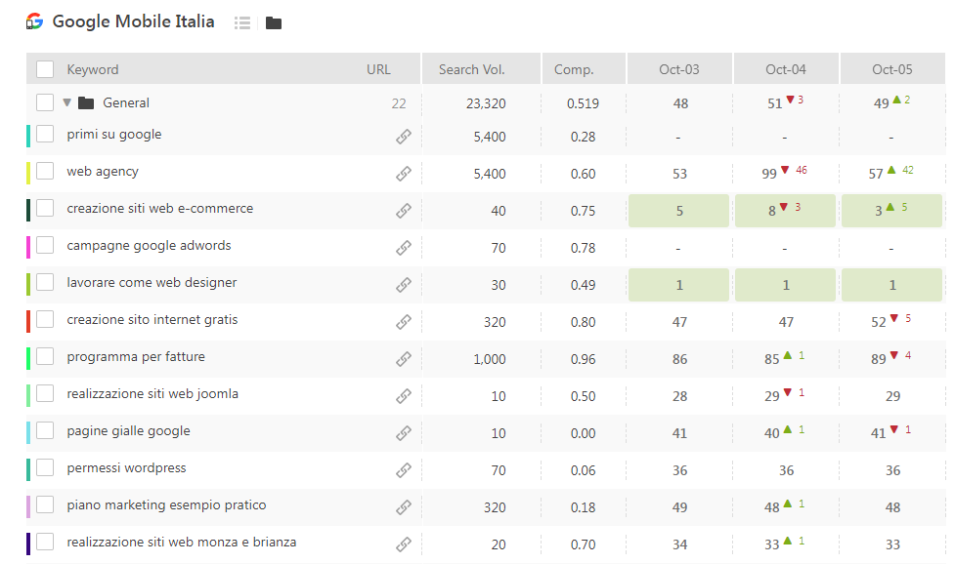Open keyword primi su google
This screenshot has height=564, width=955.
114,135
